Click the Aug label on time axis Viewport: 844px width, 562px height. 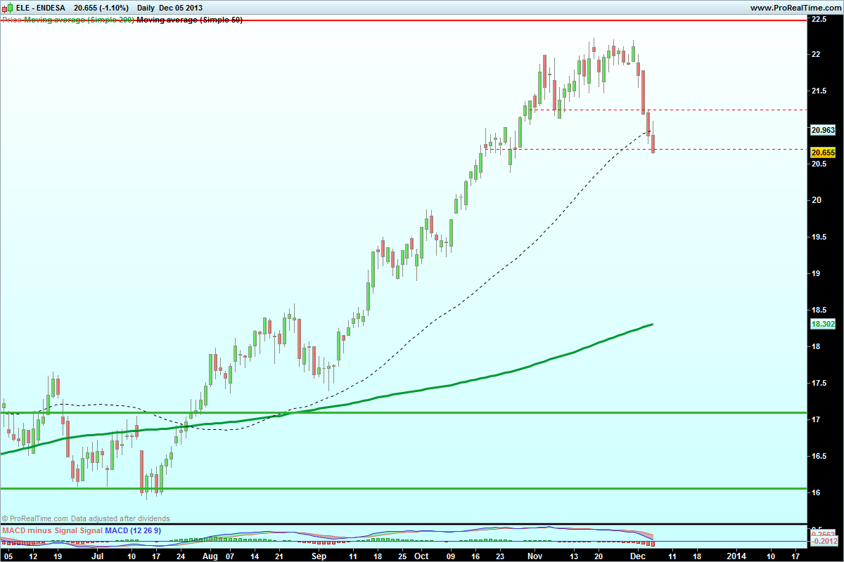tap(210, 555)
